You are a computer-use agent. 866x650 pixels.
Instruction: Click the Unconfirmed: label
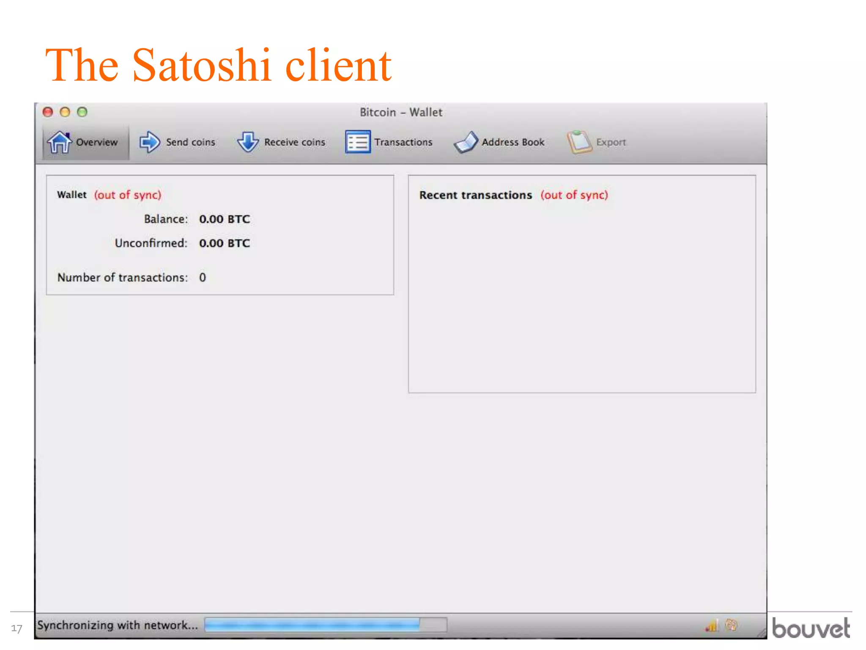tap(151, 243)
